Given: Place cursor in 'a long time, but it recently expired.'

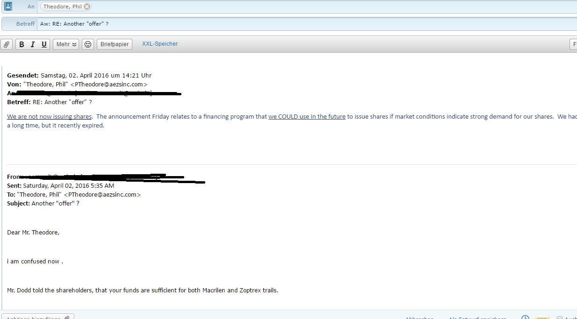Looking at the screenshot, I should (x=56, y=126).
